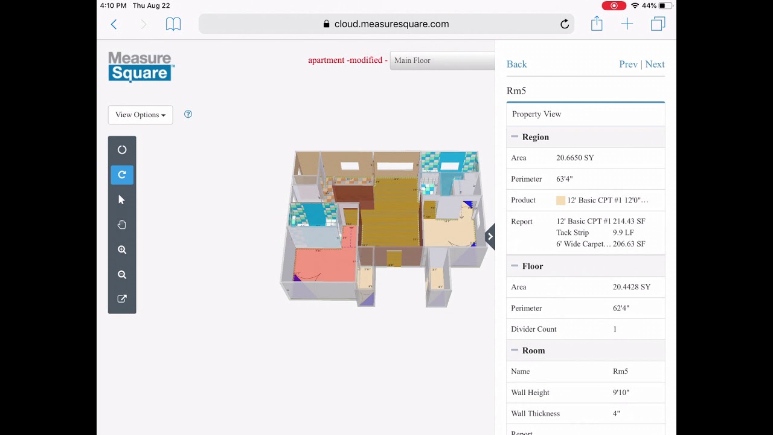Click the beige product color swatch
This screenshot has width=773, height=435.
(x=560, y=201)
